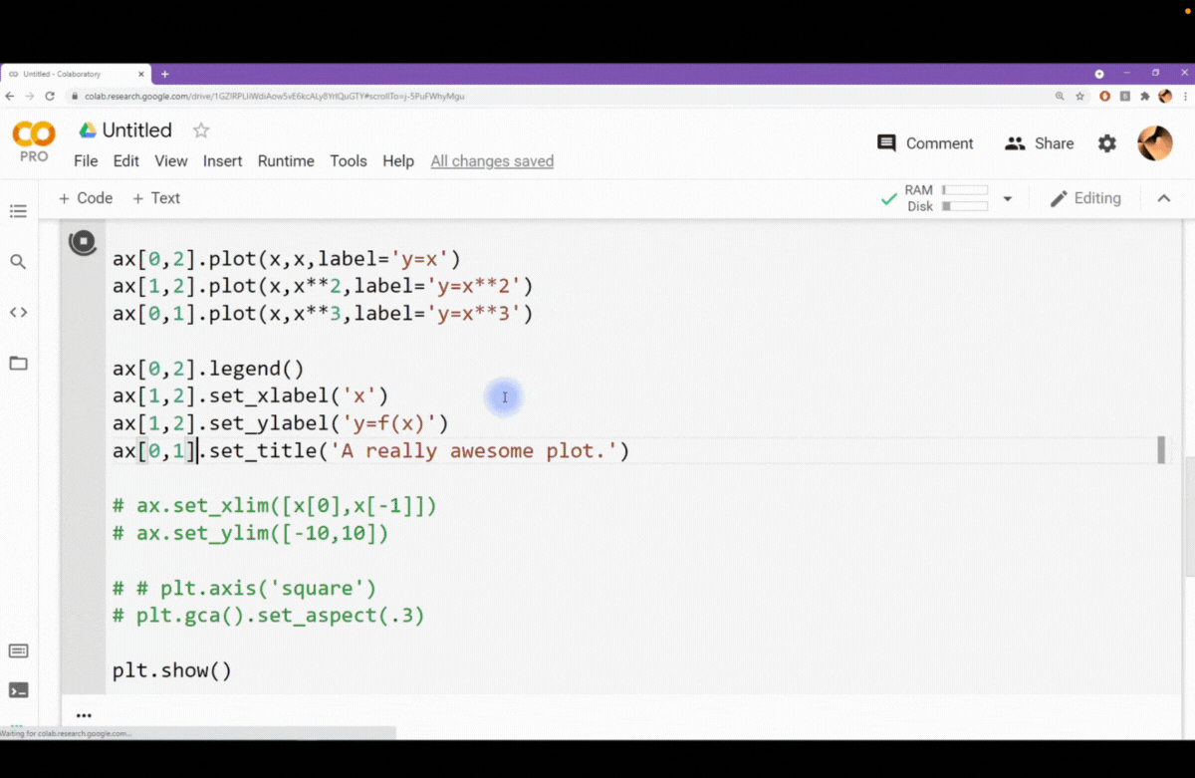The height and width of the screenshot is (778, 1195).
Task: Open a new browser tab
Action: click(x=165, y=74)
